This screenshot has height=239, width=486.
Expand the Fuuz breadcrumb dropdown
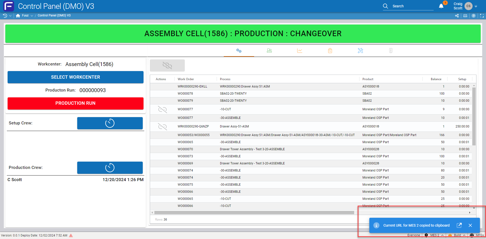pyautogui.click(x=32, y=16)
